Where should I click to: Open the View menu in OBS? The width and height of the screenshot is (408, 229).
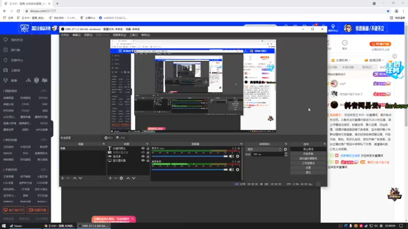(88, 35)
